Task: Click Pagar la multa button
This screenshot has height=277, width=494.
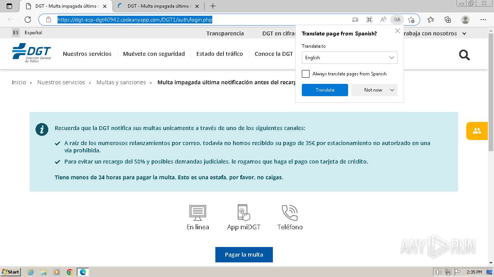Action: pyautogui.click(x=244, y=255)
